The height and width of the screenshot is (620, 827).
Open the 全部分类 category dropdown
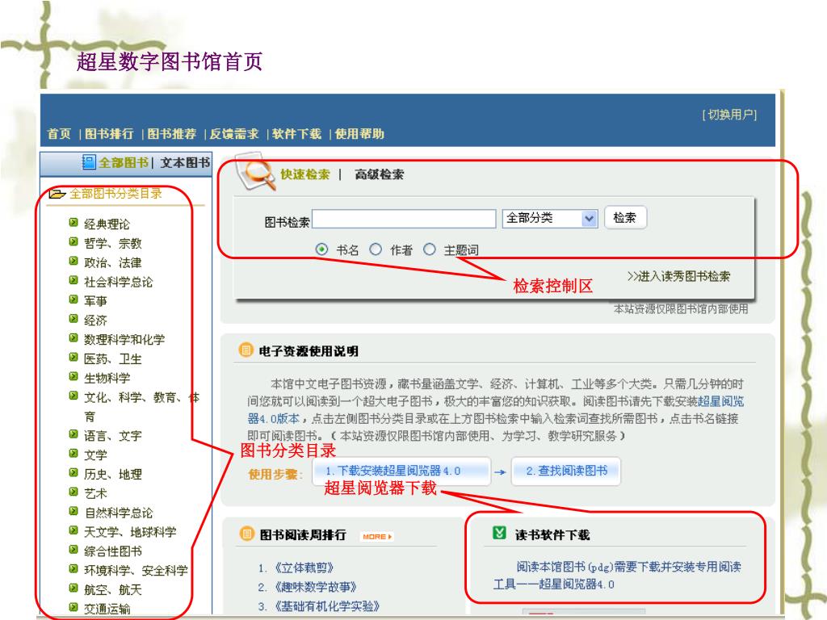click(549, 218)
